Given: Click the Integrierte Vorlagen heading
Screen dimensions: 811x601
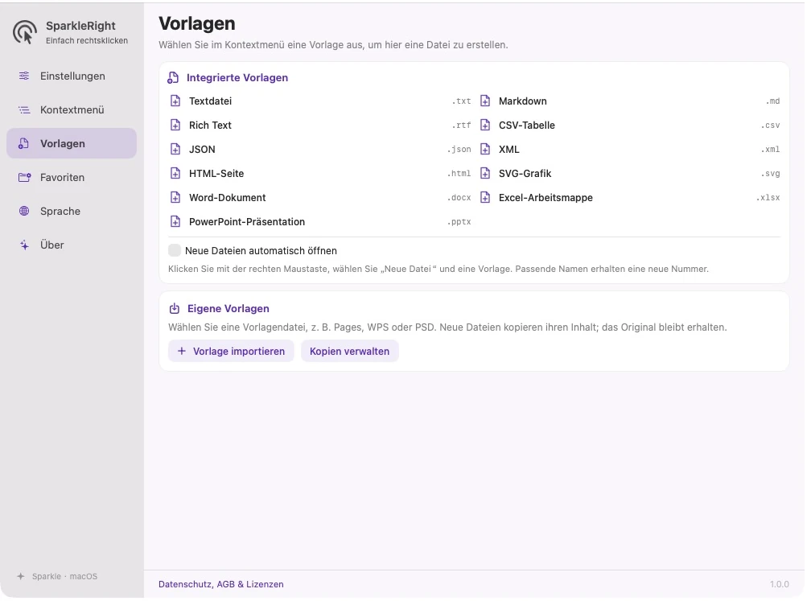Looking at the screenshot, I should coord(237,77).
